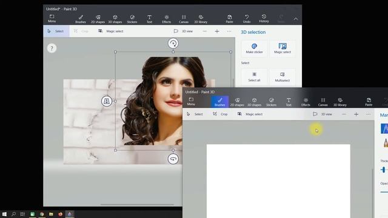The width and height of the screenshot is (388, 218).
Task: Open 3D library in back Paint 3D window
Action: tap(201, 19)
